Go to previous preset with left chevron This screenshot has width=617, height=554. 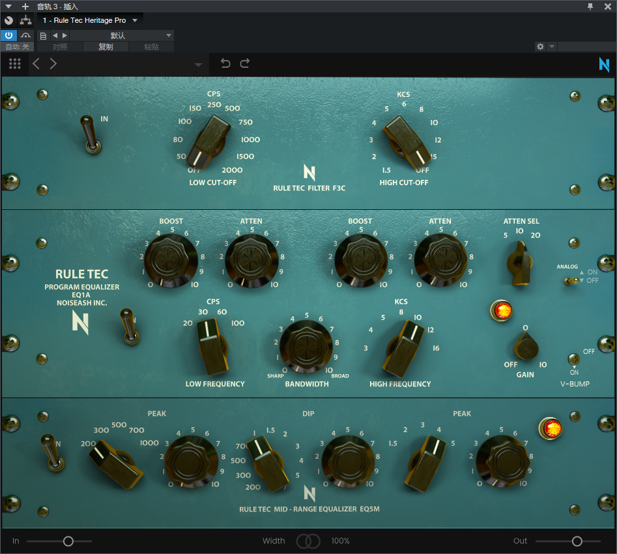(x=36, y=64)
